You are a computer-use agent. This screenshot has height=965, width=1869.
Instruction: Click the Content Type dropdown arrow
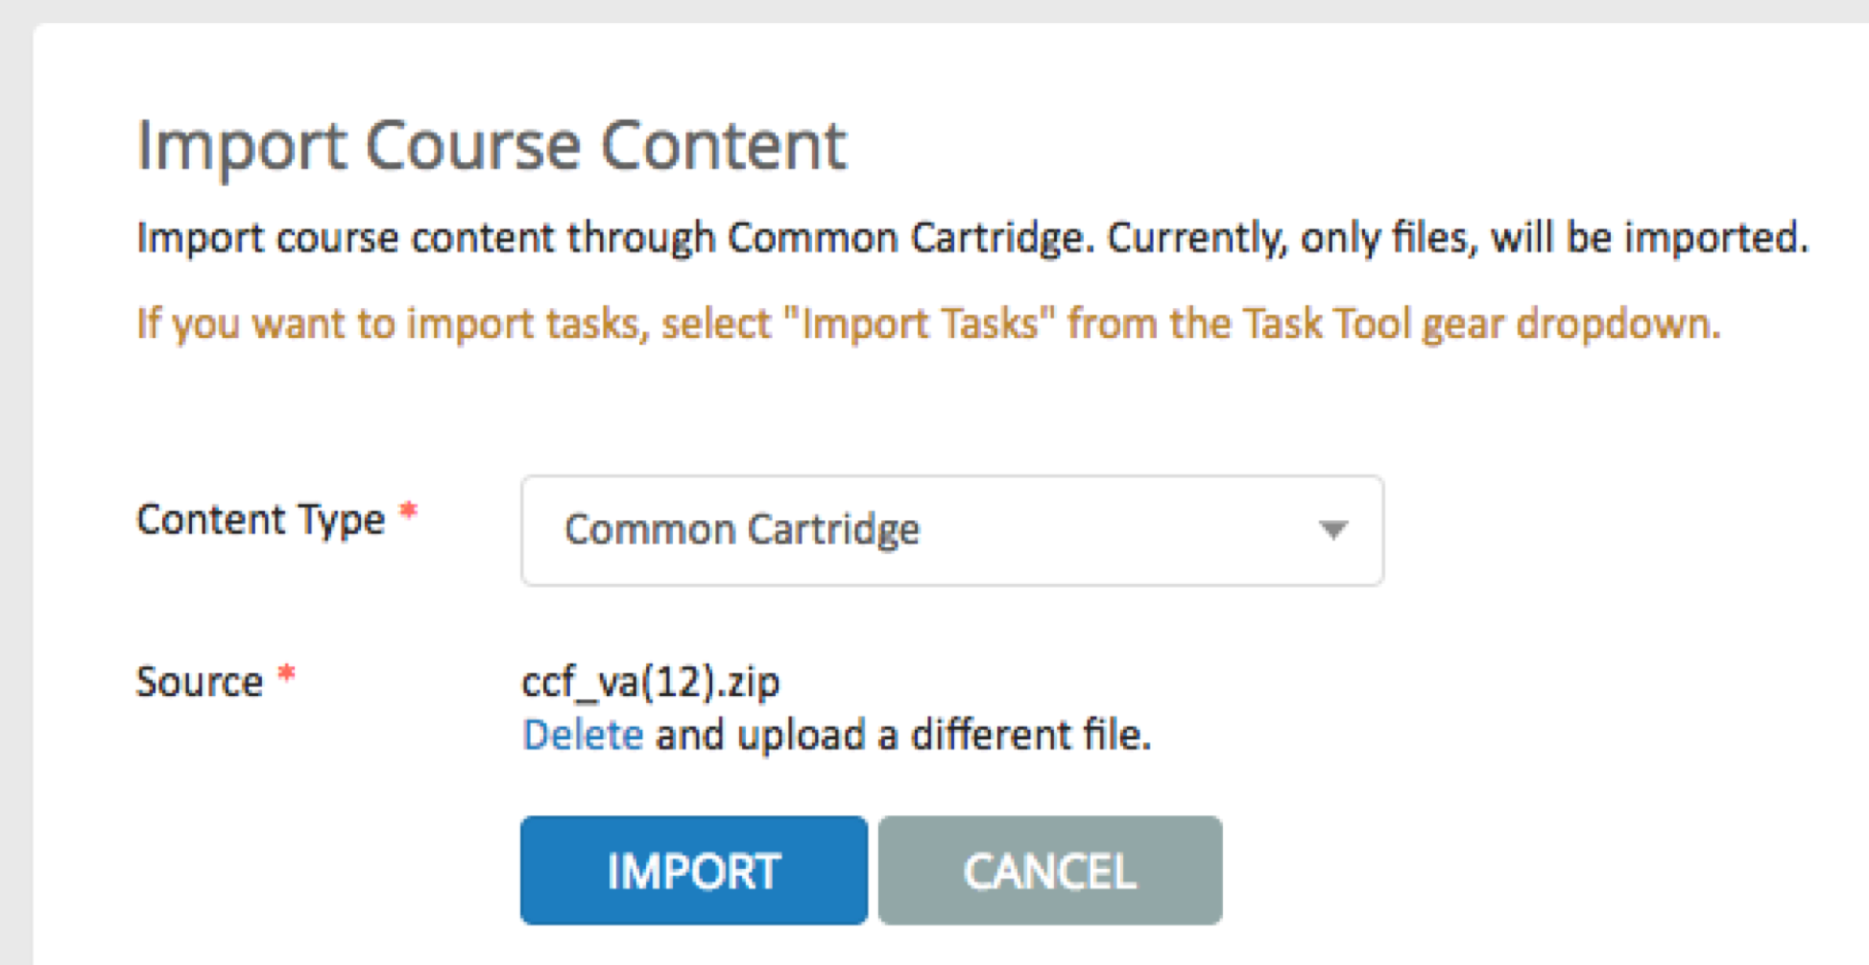(1332, 530)
